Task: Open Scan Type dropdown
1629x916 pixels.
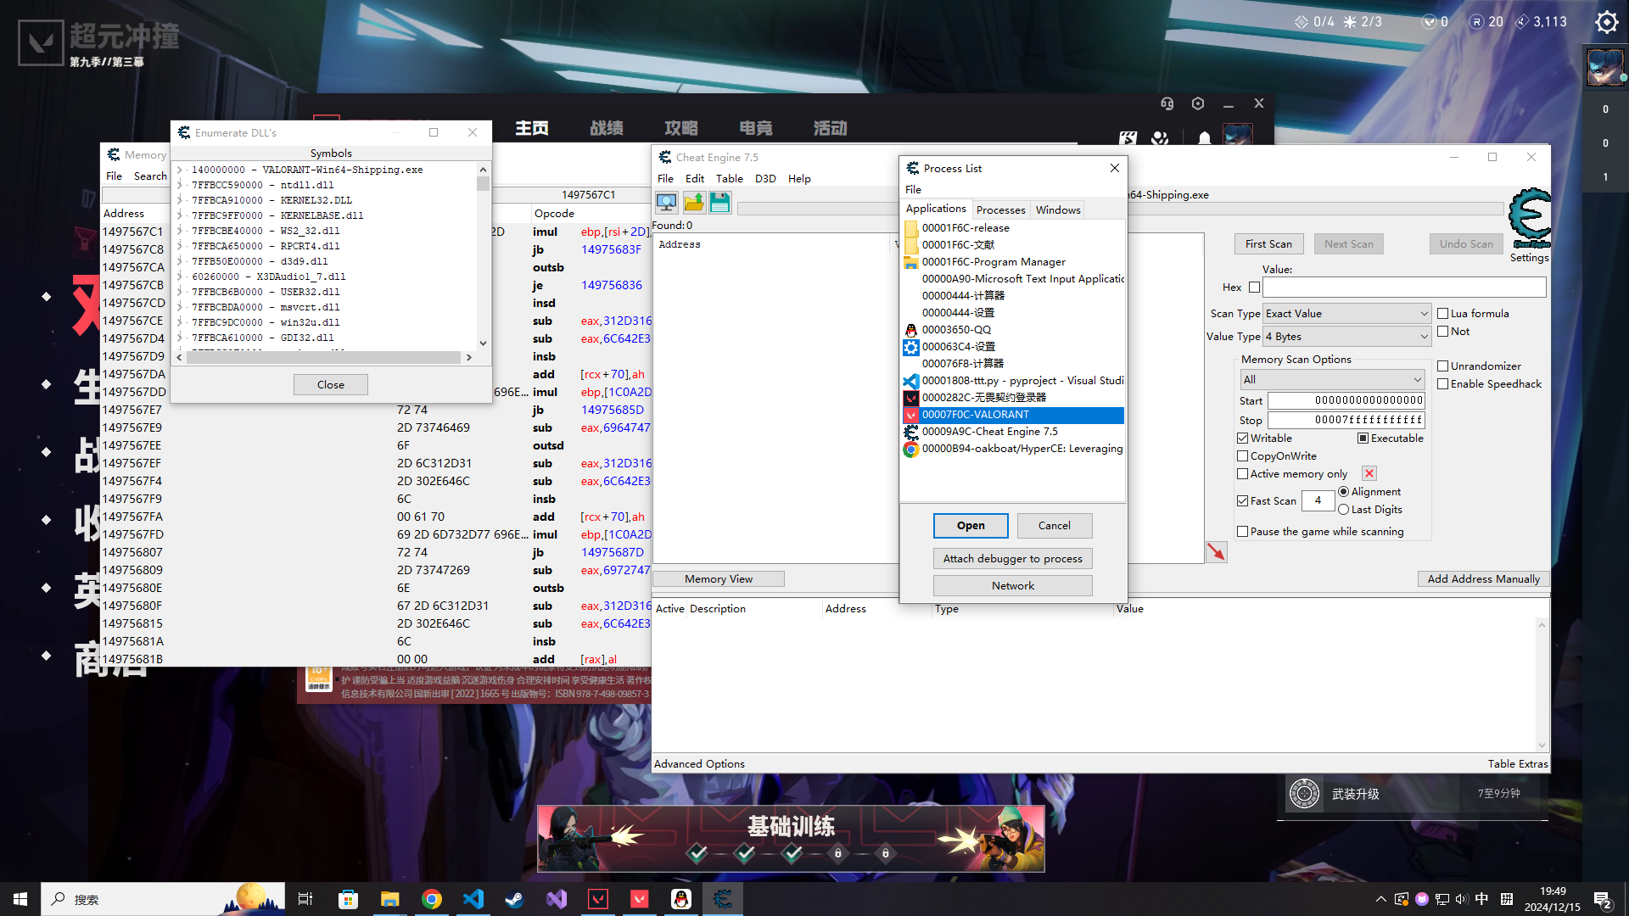Action: coord(1347,314)
